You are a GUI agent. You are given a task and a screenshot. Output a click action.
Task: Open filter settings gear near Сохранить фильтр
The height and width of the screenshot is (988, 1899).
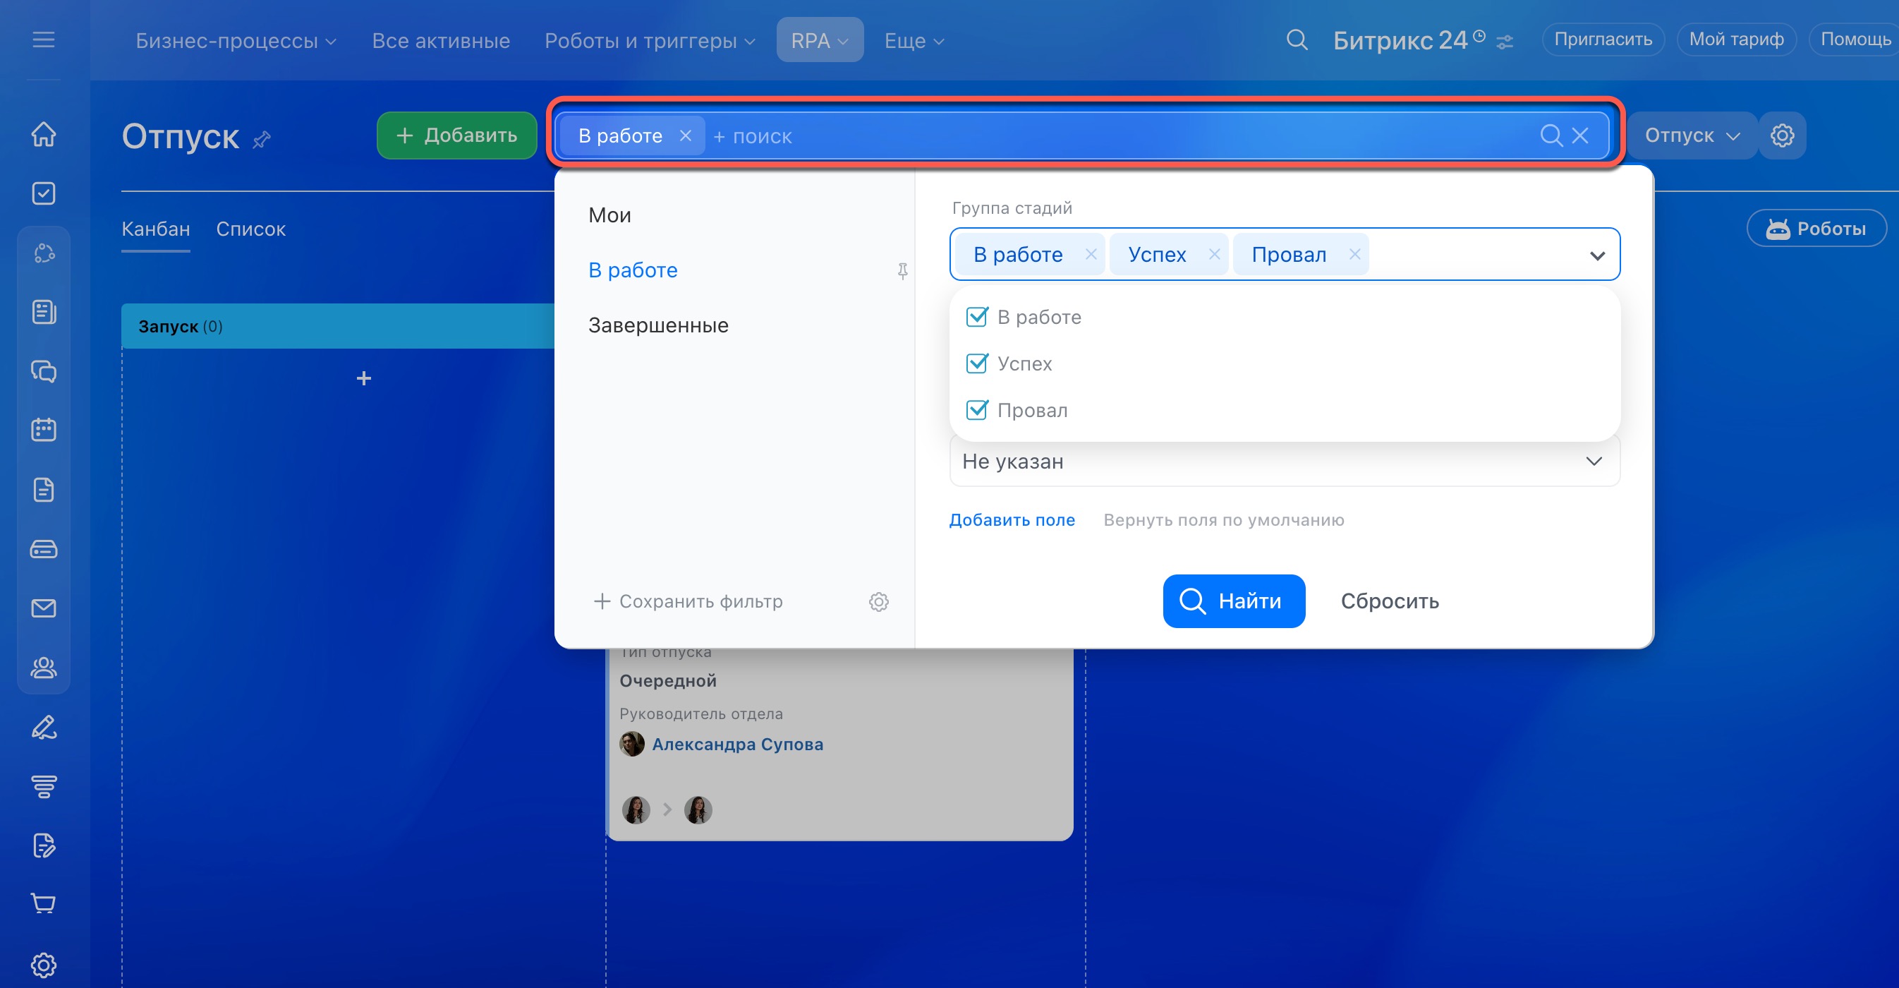pyautogui.click(x=878, y=602)
